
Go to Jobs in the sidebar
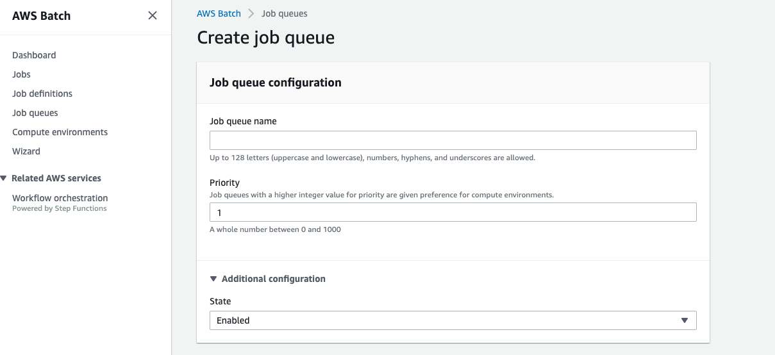point(21,74)
